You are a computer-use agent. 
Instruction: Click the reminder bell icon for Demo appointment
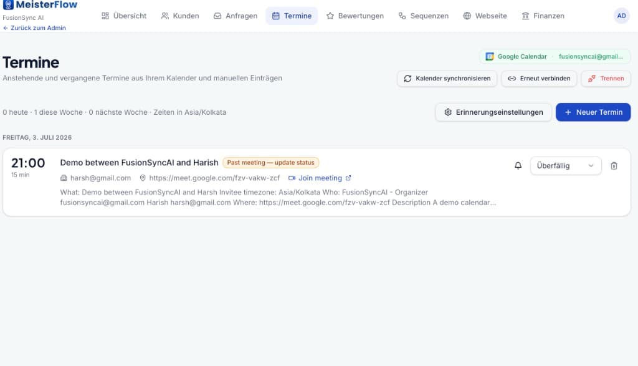[518, 166]
